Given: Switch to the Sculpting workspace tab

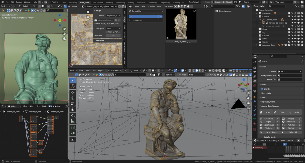Looking at the screenshot, I should tap(73, 2).
